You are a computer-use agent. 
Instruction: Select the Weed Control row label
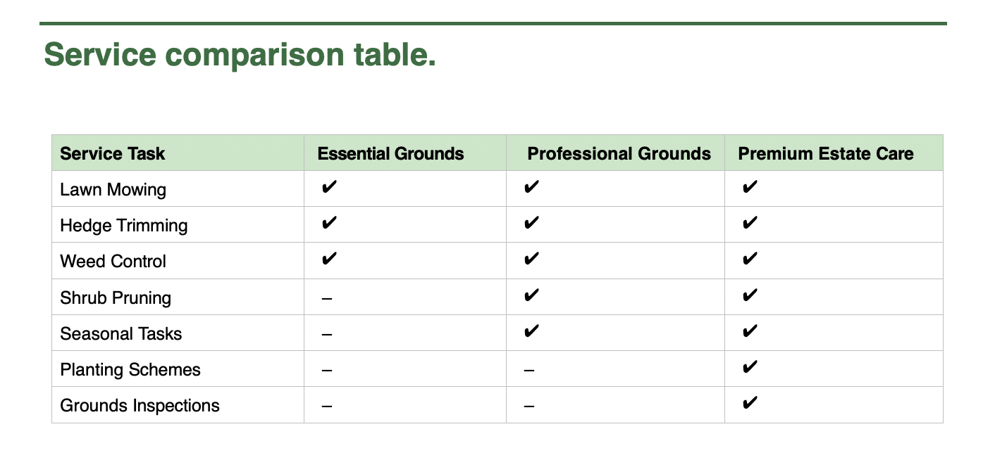(x=113, y=261)
